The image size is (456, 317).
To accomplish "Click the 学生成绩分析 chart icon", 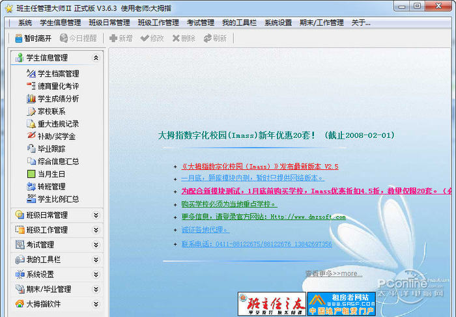I will 31,99.
